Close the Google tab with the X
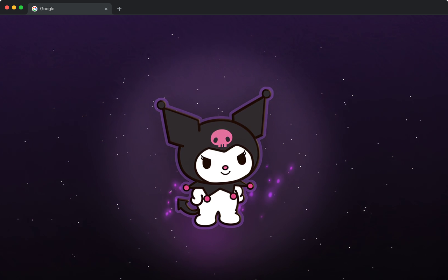 (x=106, y=9)
